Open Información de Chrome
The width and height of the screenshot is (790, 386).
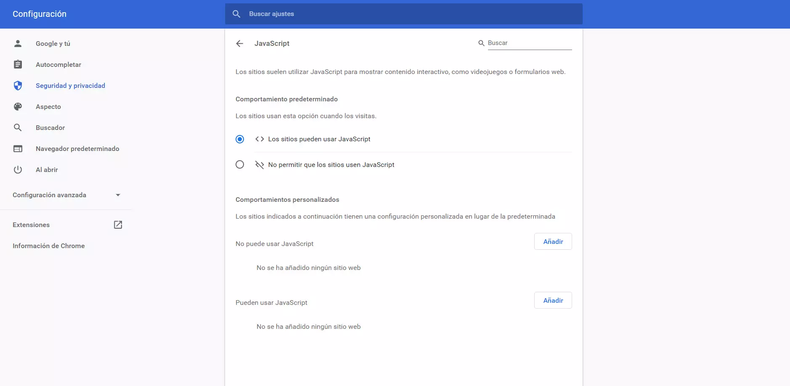point(49,246)
